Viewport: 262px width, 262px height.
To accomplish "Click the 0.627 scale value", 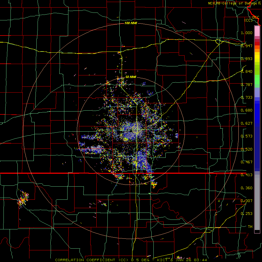I will click(247, 123).
